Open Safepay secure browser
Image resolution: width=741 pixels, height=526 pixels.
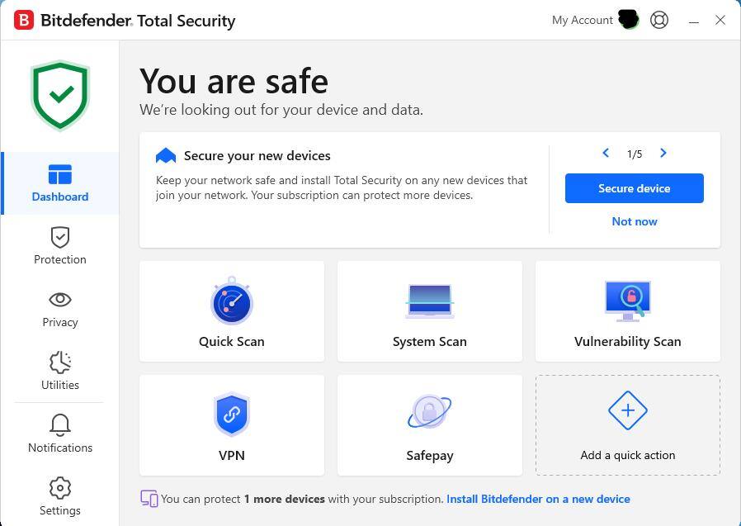pyautogui.click(x=429, y=425)
